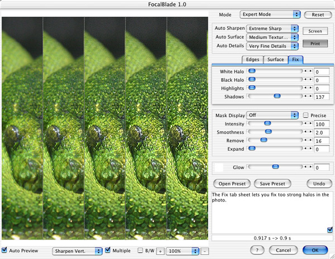Click the Save Preset button
The image size is (335, 259).
click(x=274, y=183)
